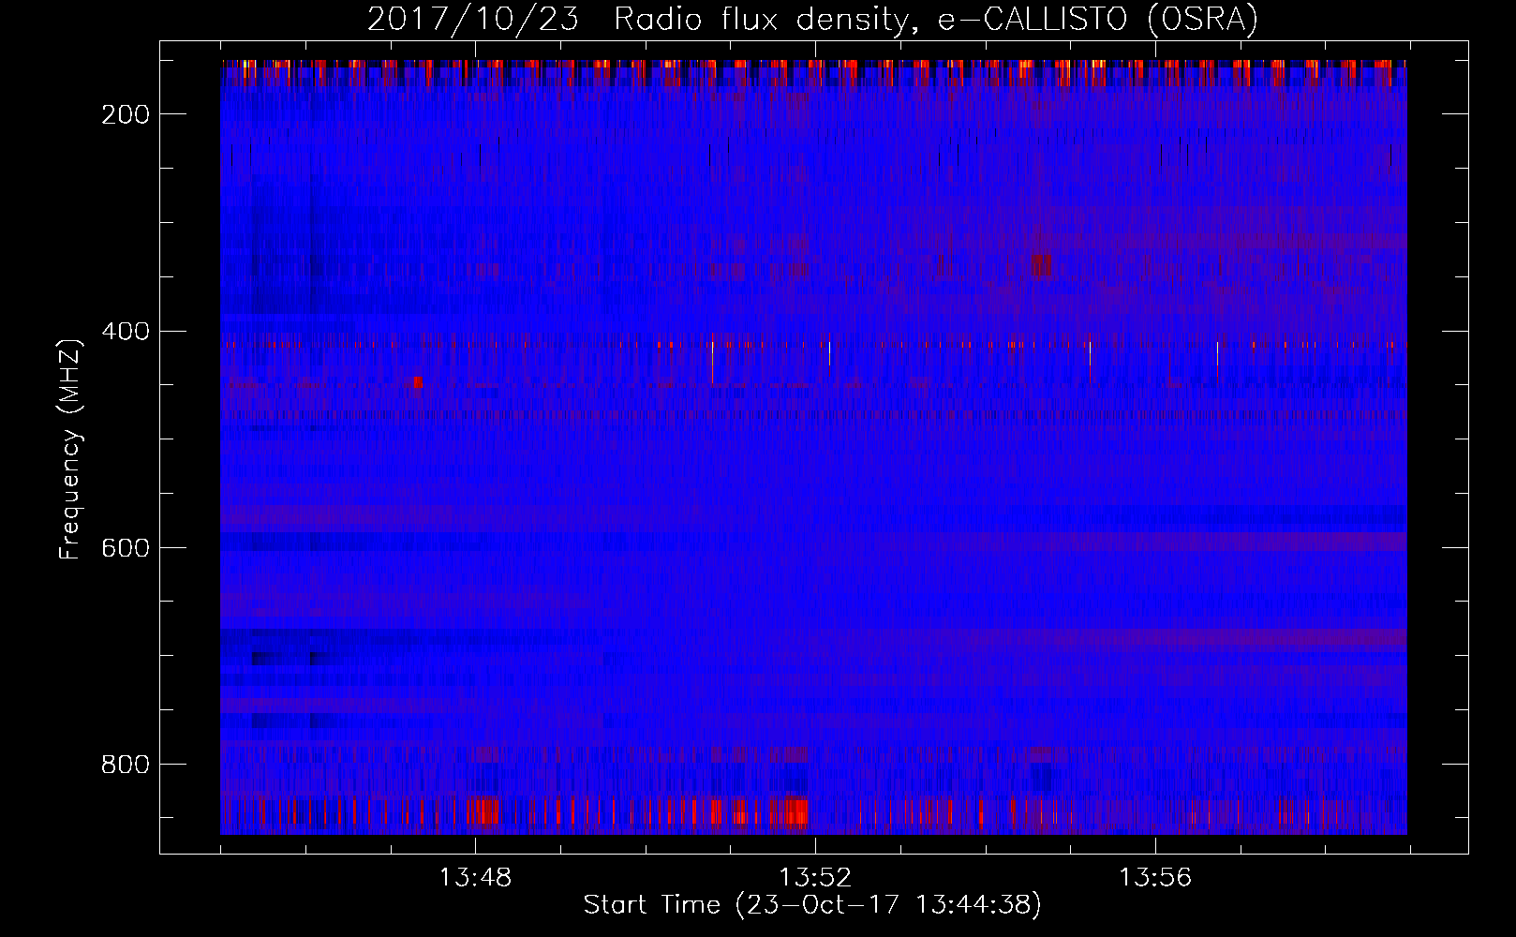Viewport: 1516px width, 937px height.
Task: Click the 600 frequency tick label
Action: tap(126, 547)
